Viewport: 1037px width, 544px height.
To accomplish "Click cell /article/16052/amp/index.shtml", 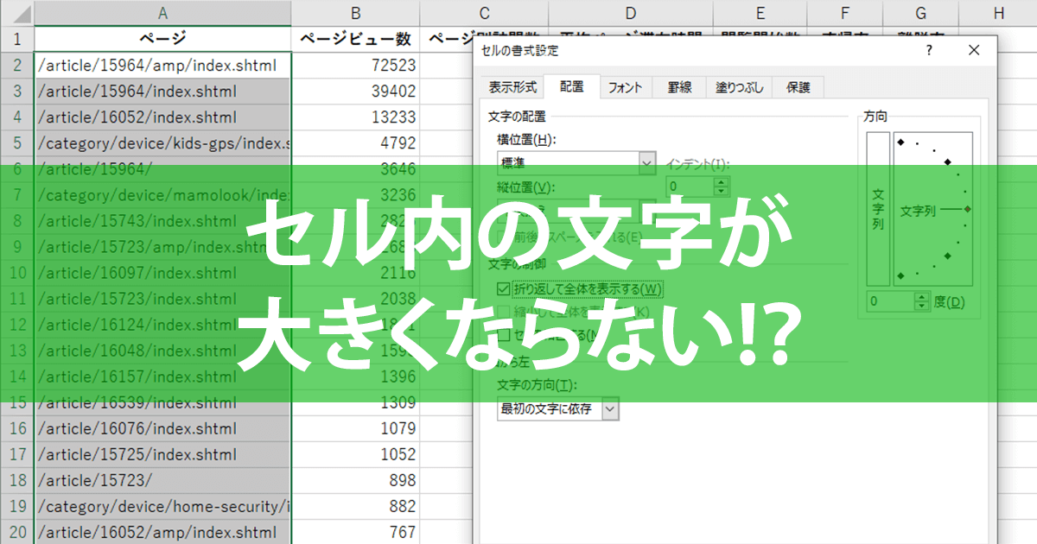I will (162, 532).
